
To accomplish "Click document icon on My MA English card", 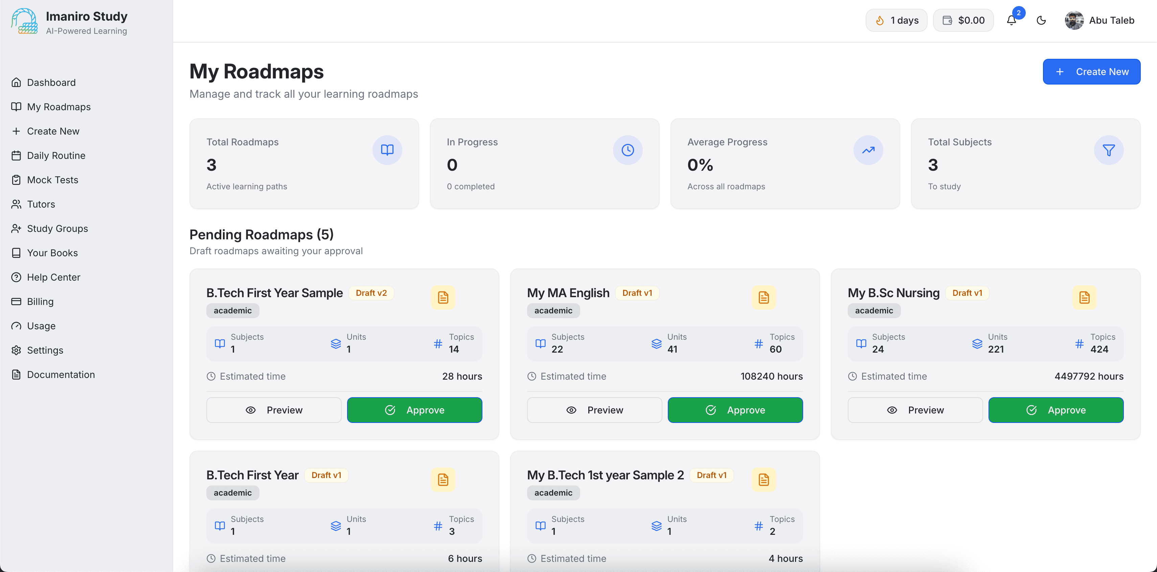I will (764, 297).
